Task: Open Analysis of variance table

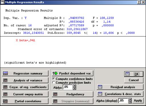Action: 25,80
